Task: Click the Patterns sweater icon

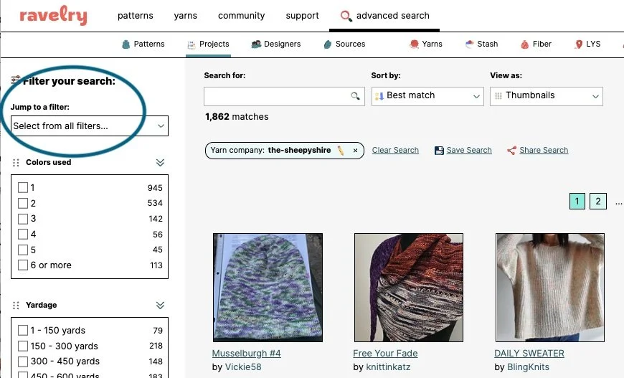Action: pyautogui.click(x=126, y=44)
